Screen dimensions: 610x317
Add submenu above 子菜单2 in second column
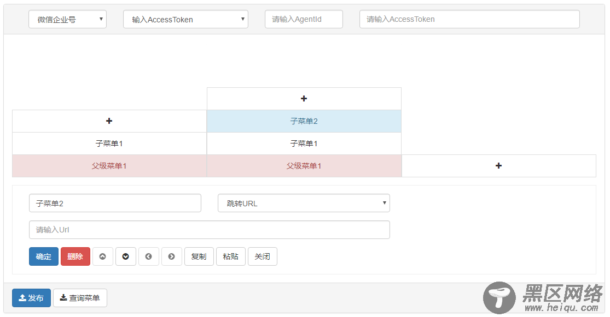304,99
